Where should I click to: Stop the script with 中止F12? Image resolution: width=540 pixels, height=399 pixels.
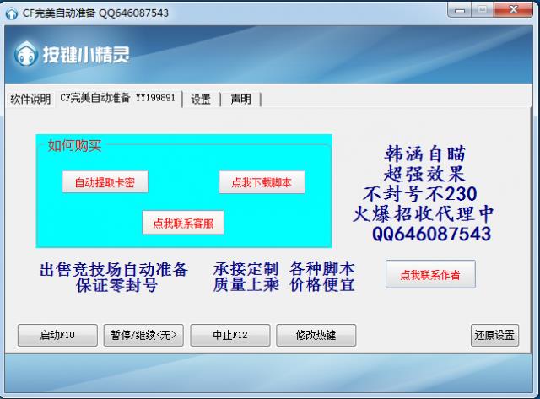[230, 335]
